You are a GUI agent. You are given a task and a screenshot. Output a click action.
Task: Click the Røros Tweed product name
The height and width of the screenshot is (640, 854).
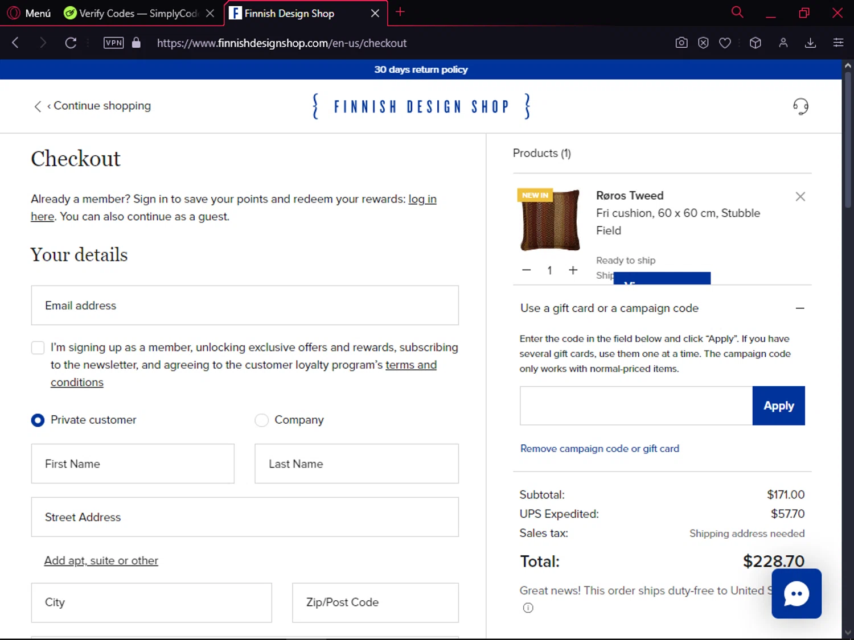click(x=630, y=196)
